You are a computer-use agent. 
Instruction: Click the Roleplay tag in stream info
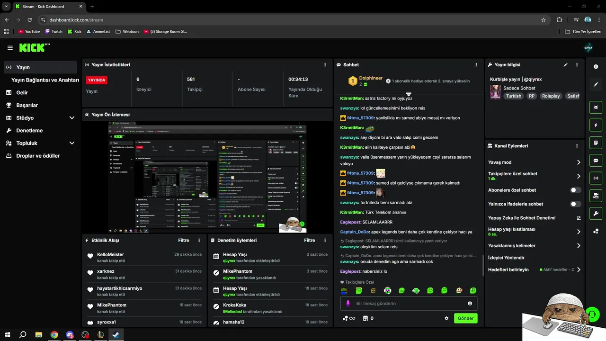551,96
